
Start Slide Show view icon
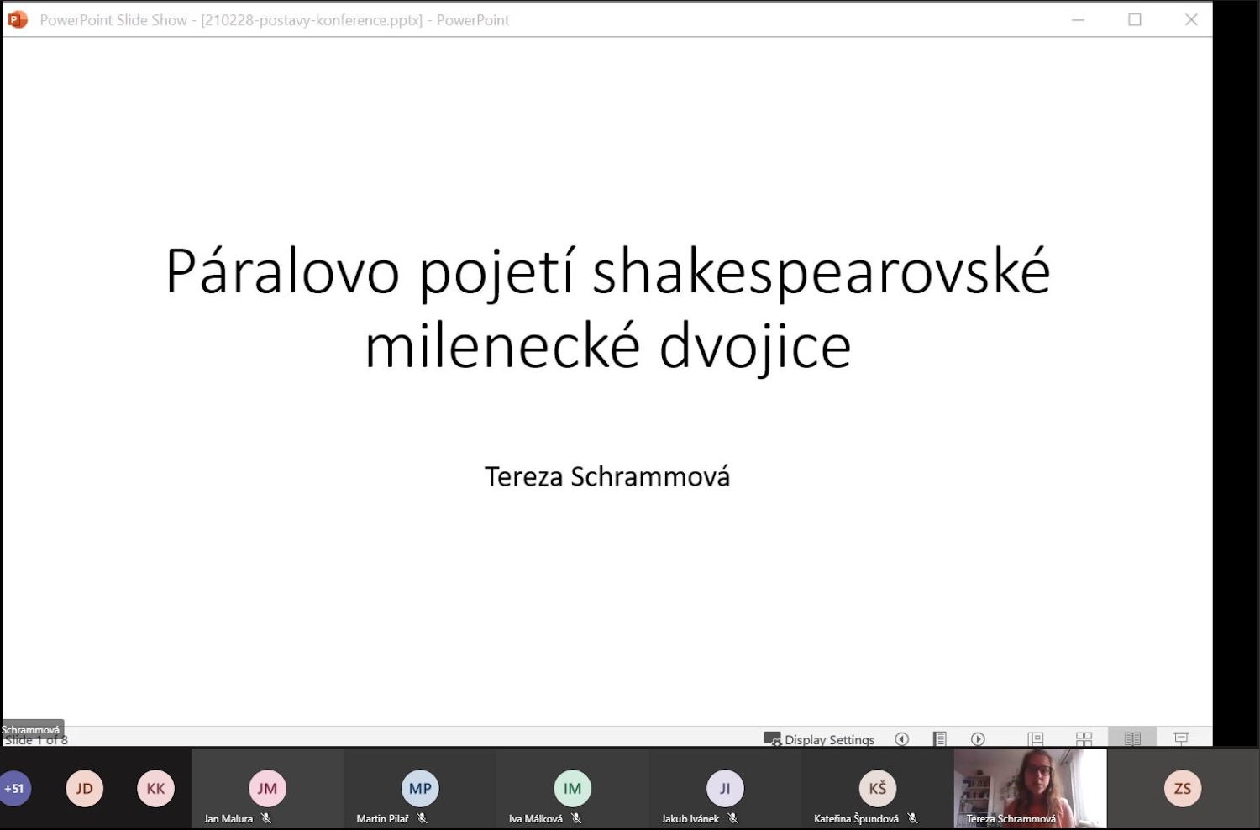tap(1181, 739)
